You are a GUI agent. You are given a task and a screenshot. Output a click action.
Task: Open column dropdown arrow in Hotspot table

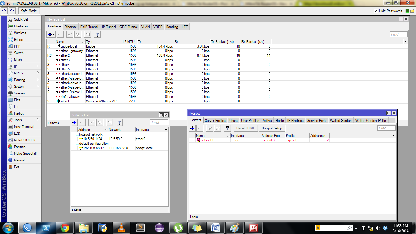(x=393, y=136)
